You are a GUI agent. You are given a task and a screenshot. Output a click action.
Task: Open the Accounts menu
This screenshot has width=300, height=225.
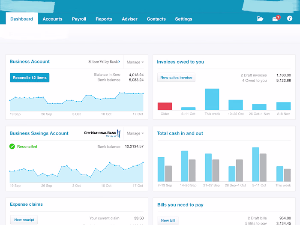(52, 19)
